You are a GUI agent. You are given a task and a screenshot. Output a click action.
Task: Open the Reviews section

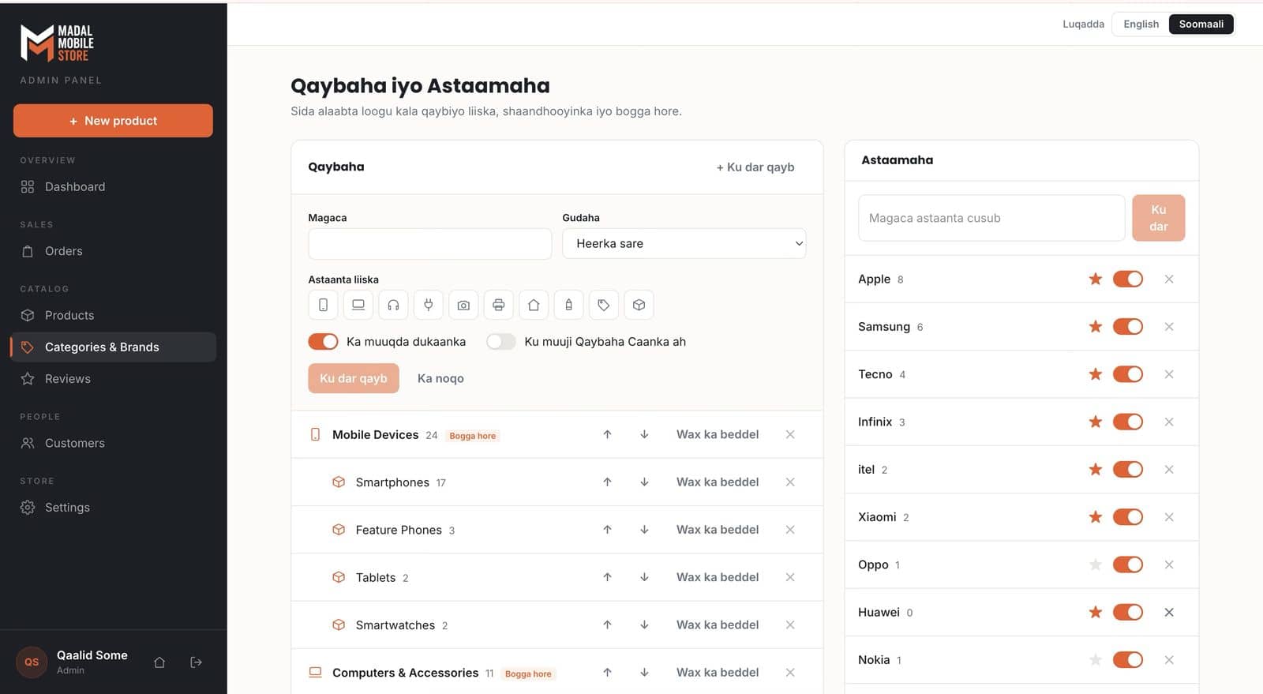click(114, 379)
